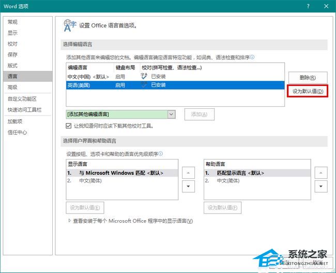This screenshot has width=336, height=273.
Task: Select the 中文(中国) <默认> editing language
Action: [x=88, y=77]
